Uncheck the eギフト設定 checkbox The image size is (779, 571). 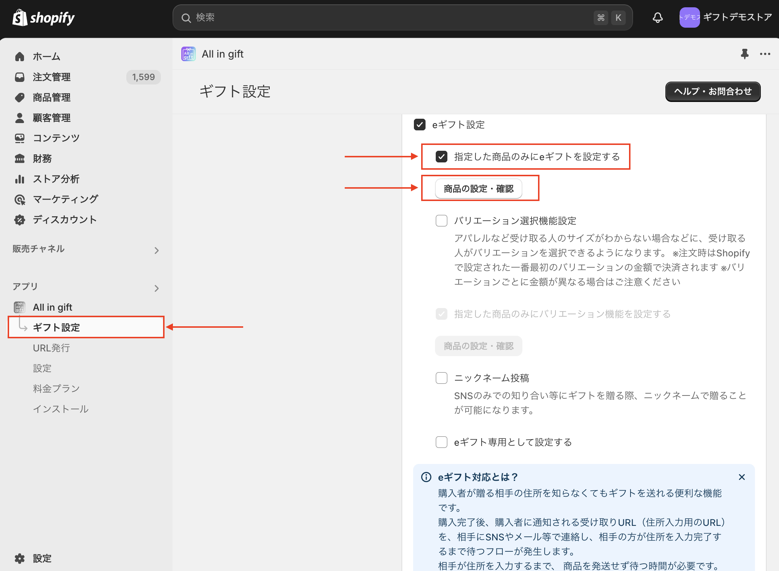(x=420, y=125)
